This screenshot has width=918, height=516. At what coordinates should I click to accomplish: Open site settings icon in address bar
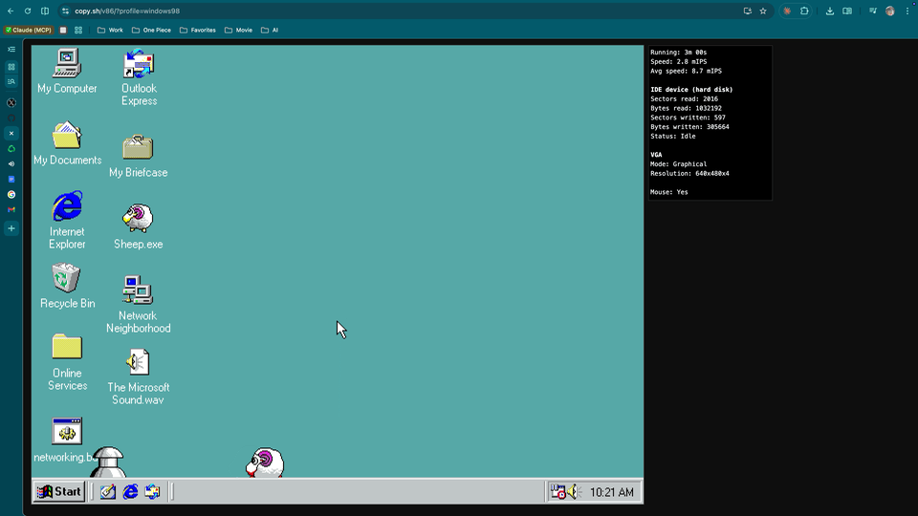click(x=65, y=11)
